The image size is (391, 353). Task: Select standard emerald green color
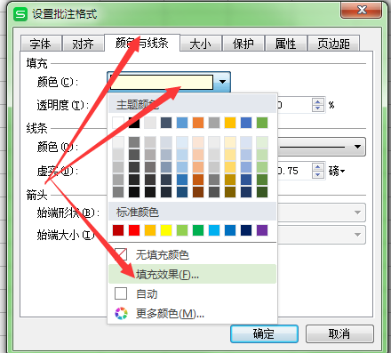pos(198,230)
